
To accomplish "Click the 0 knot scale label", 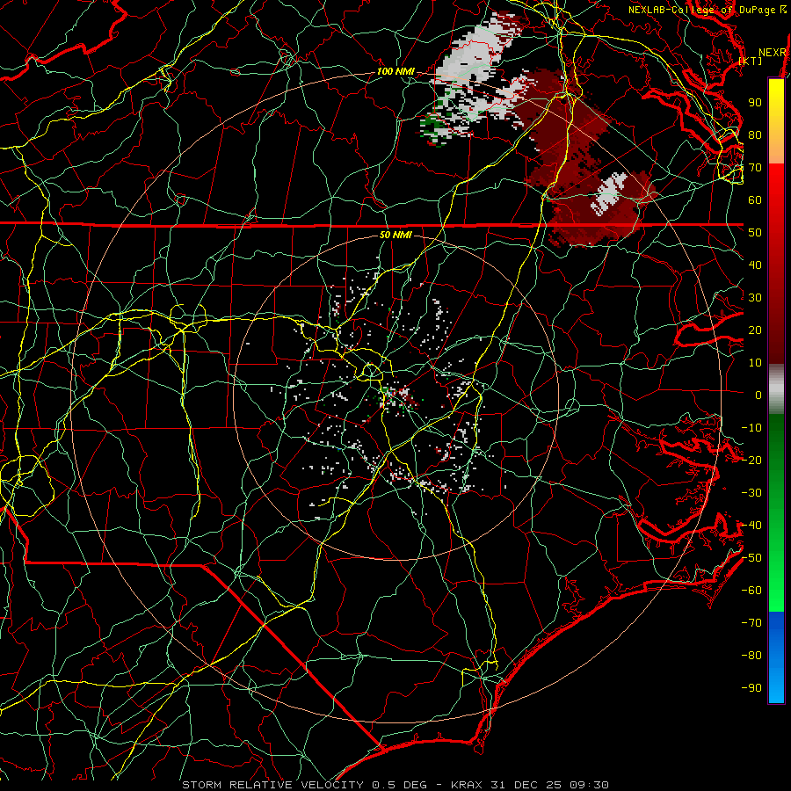I will tap(758, 395).
